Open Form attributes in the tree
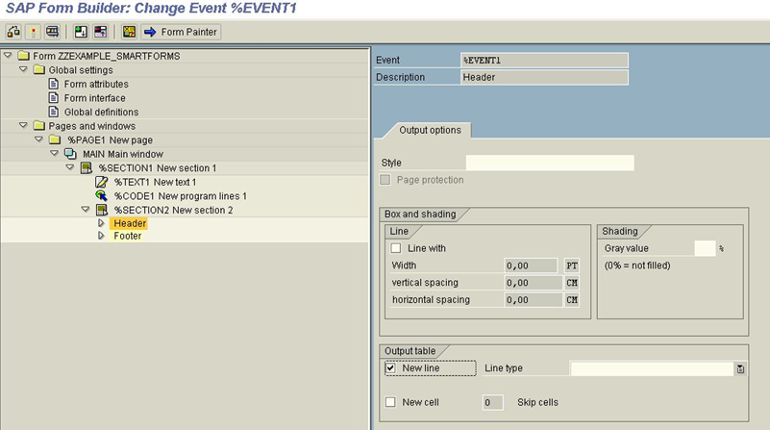This screenshot has width=770, height=430. pyautogui.click(x=95, y=85)
